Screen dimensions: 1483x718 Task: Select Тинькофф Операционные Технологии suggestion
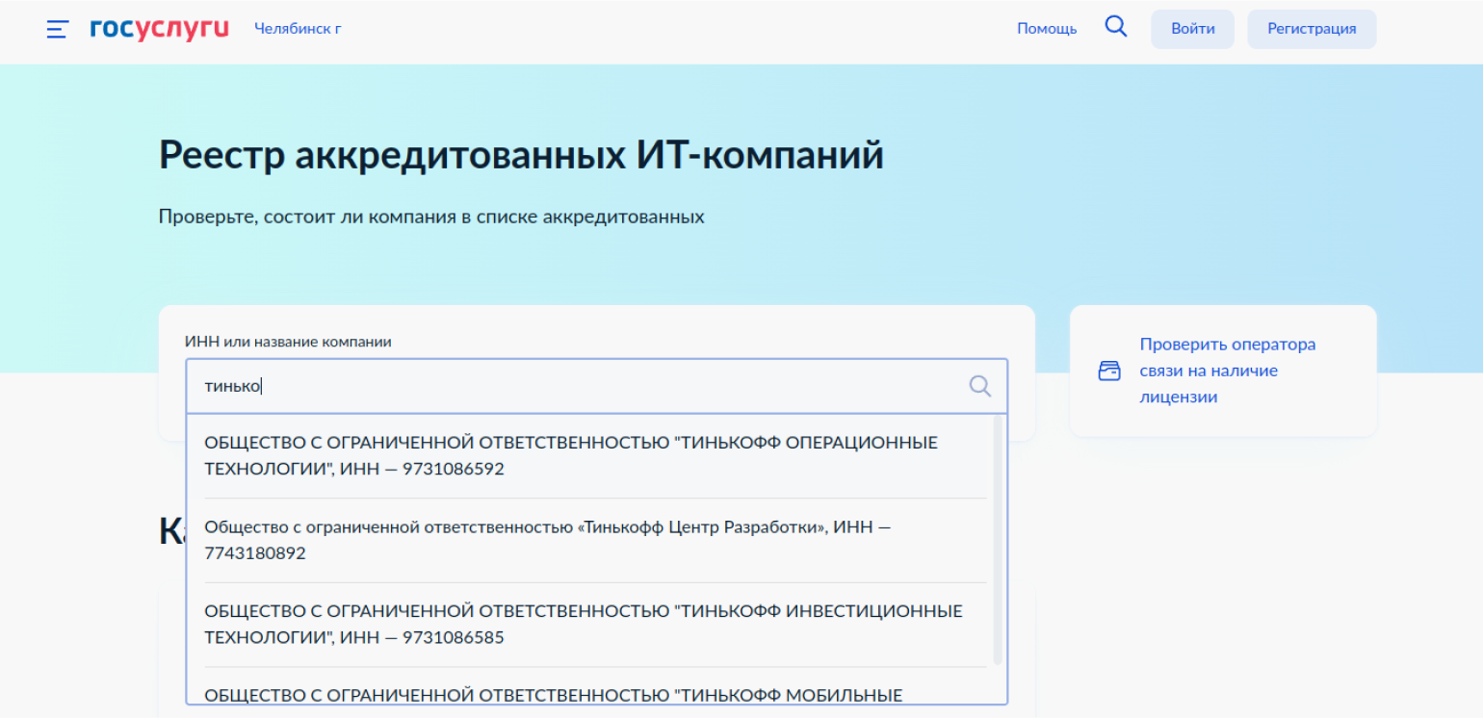570,456
